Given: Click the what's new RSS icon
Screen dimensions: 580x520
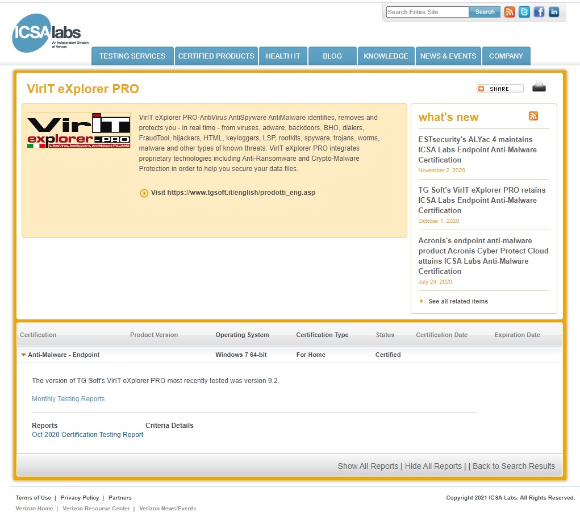Looking at the screenshot, I should tap(533, 116).
